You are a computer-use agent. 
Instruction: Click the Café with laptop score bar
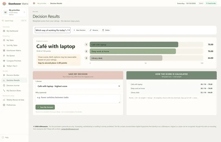click(x=134, y=45)
